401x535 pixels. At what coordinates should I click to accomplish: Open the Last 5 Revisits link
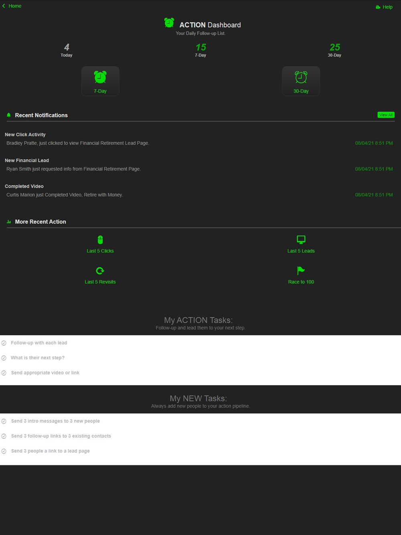pos(100,282)
